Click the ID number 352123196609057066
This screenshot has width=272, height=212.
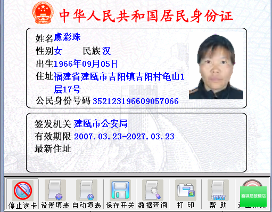[x=136, y=101]
